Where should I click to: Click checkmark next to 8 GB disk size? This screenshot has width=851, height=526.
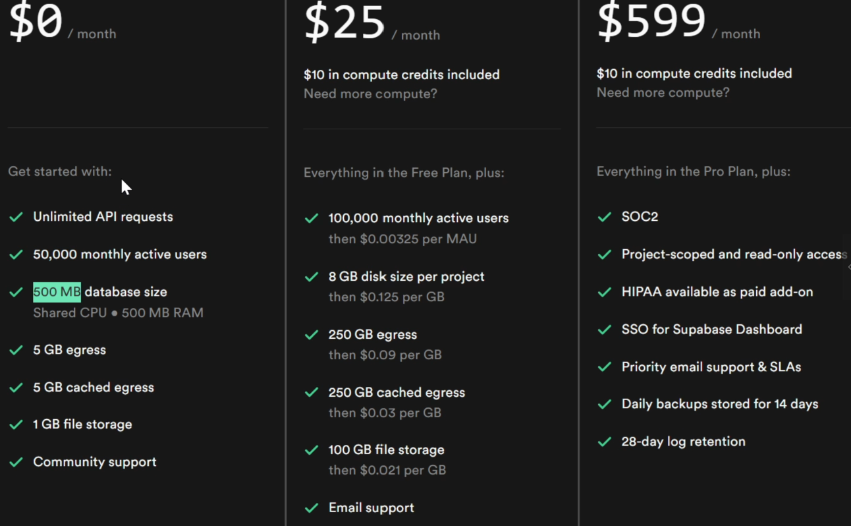312,277
